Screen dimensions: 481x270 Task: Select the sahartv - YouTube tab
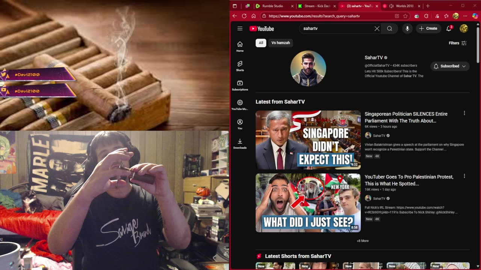point(359,6)
